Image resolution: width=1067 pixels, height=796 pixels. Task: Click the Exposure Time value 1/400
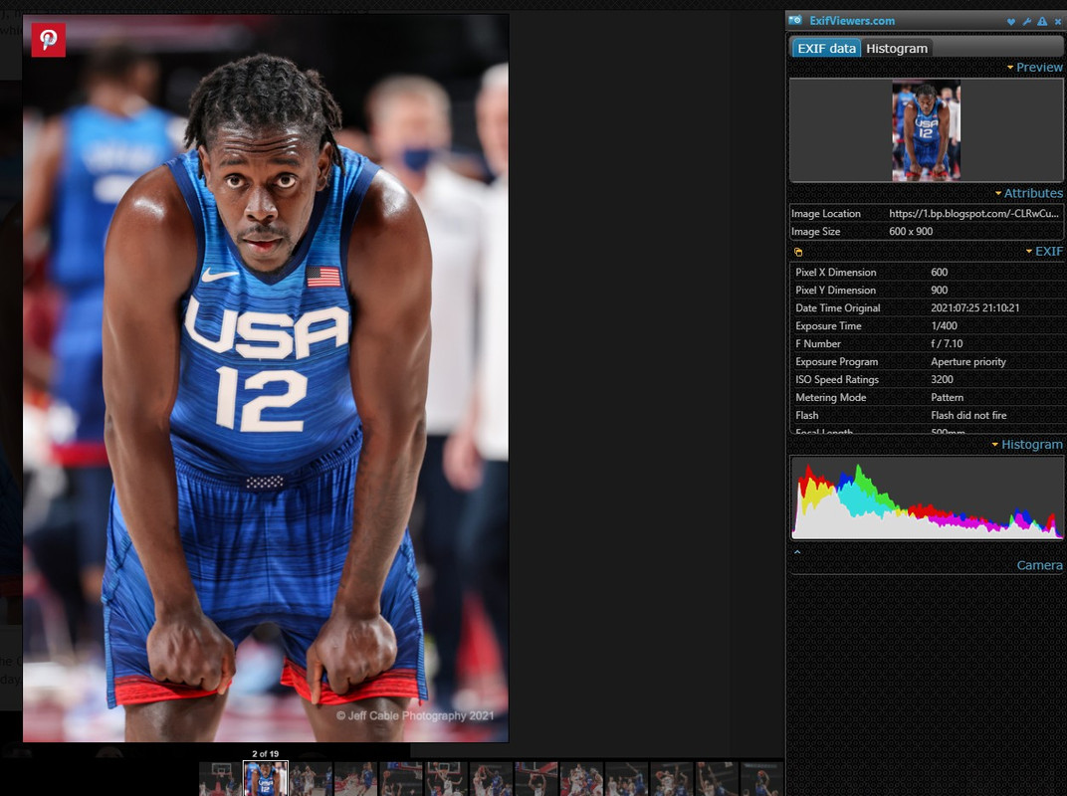point(944,326)
